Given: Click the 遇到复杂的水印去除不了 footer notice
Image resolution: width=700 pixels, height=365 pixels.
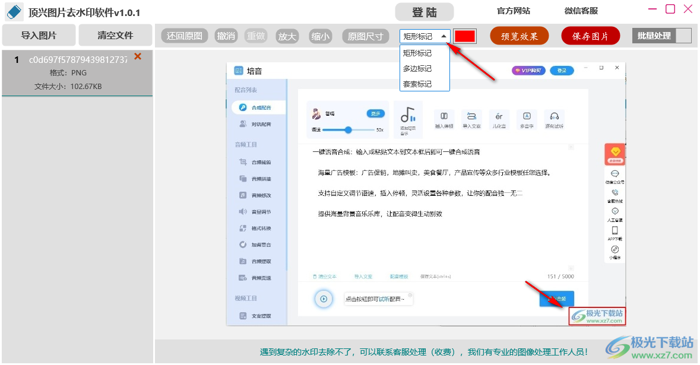Looking at the screenshot, I should tap(423, 352).
